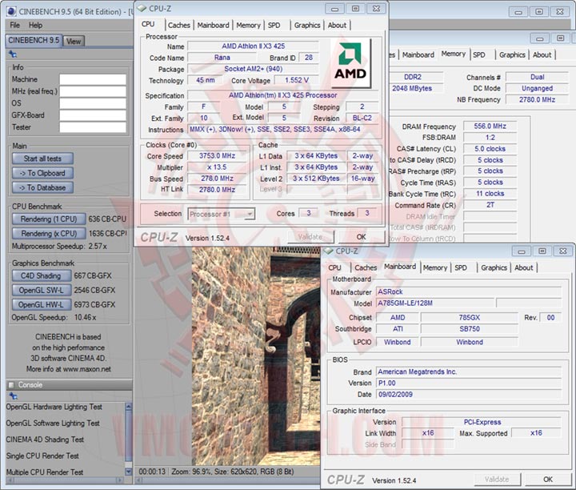Image resolution: width=576 pixels, height=490 pixels.
Task: Click Validate in bottom CPU-Z window
Action: (x=497, y=479)
